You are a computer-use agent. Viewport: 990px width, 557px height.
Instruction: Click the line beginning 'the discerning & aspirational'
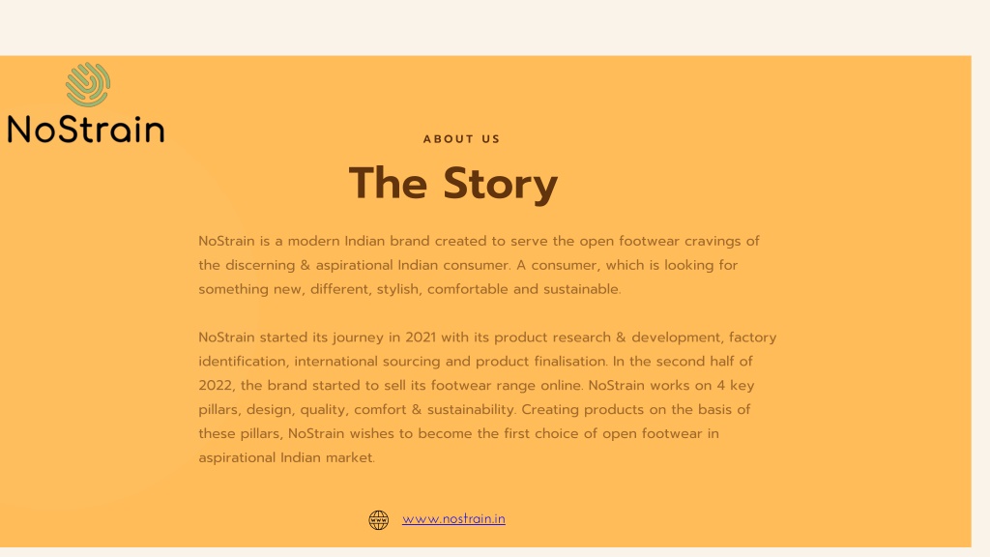[468, 265]
